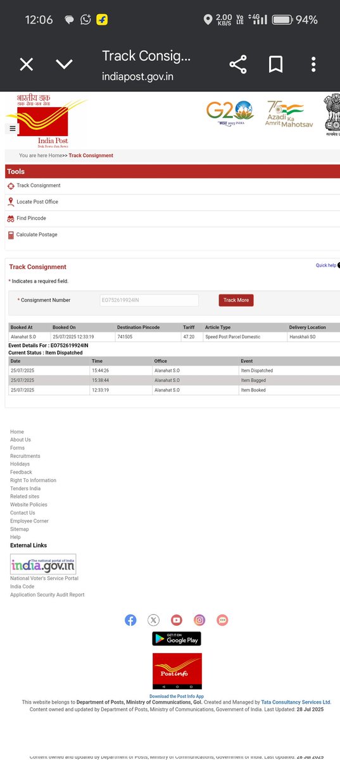Open the India Code link
This screenshot has height=760, width=340.
22,586
